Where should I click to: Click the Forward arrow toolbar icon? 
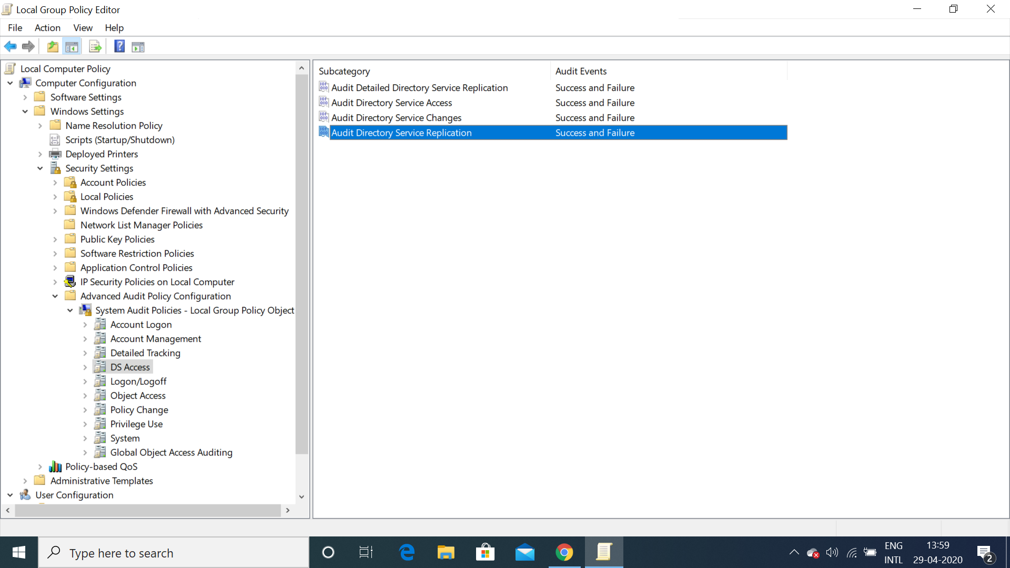point(28,47)
